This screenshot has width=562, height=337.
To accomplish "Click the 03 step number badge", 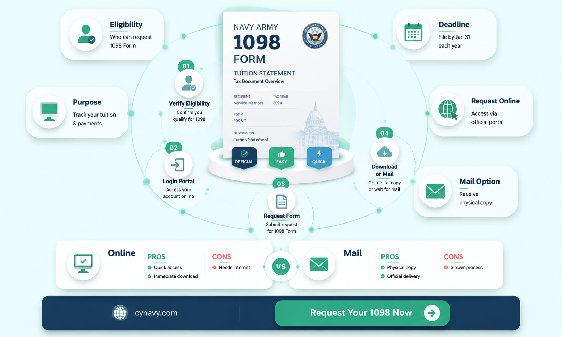I will [281, 183].
